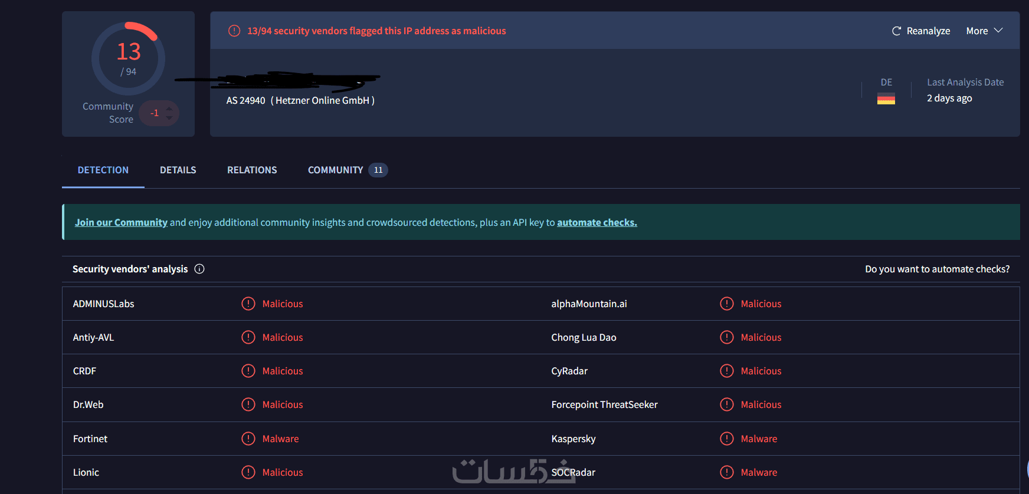The width and height of the screenshot is (1029, 494).
Task: Click the DE country code
Action: pyautogui.click(x=886, y=82)
